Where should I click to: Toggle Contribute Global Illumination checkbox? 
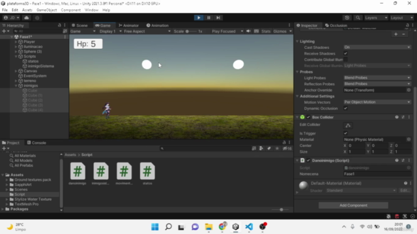point(345,59)
